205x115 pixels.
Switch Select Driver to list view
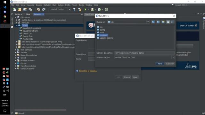tap(168, 22)
